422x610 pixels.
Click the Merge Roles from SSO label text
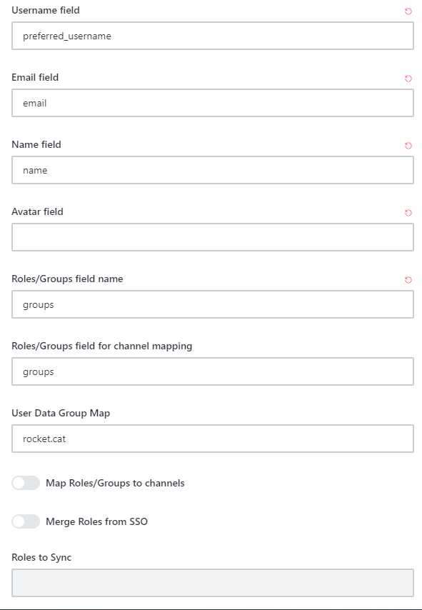(97, 521)
